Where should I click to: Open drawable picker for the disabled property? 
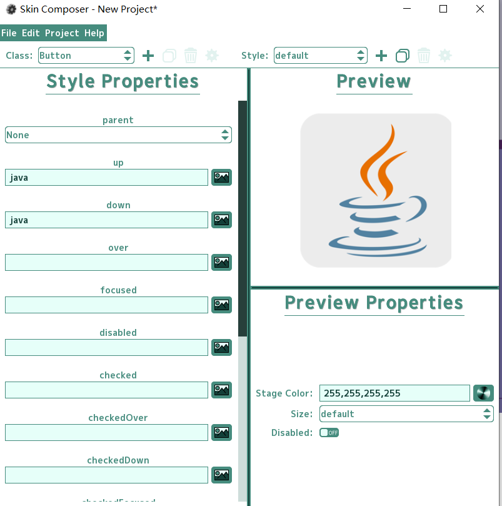coord(221,347)
